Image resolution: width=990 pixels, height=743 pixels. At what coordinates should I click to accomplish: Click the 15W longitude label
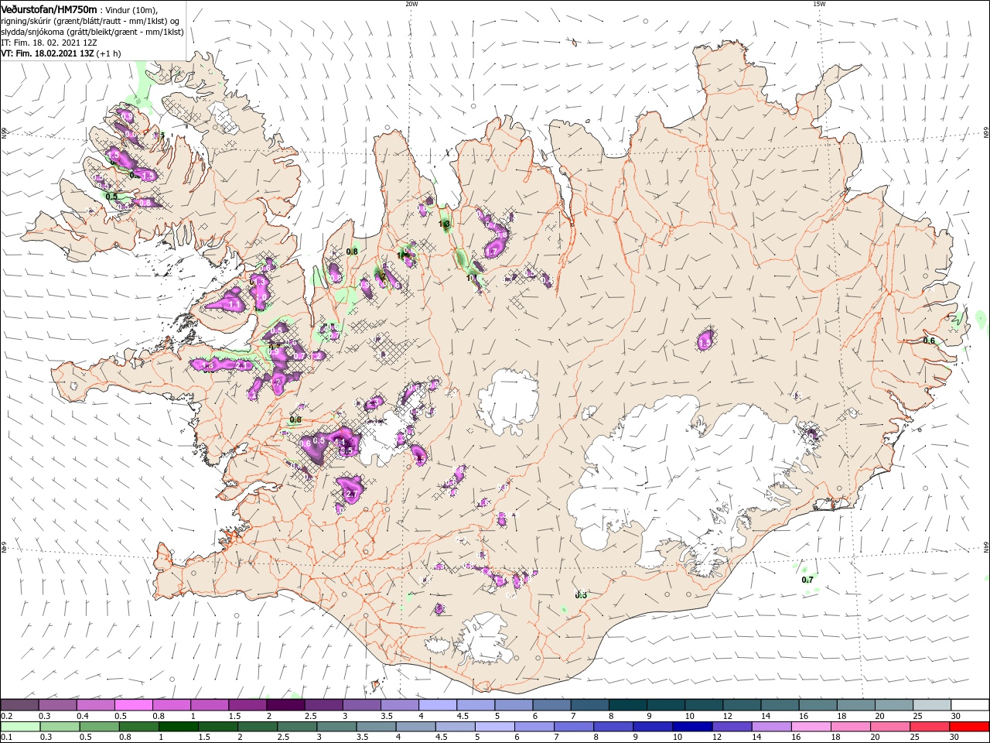coord(819,4)
